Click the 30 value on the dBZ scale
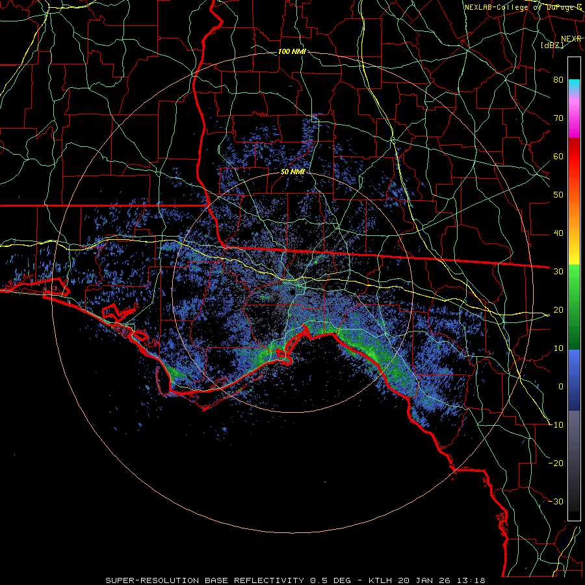Screen dimensions: 585x585 click(x=558, y=272)
